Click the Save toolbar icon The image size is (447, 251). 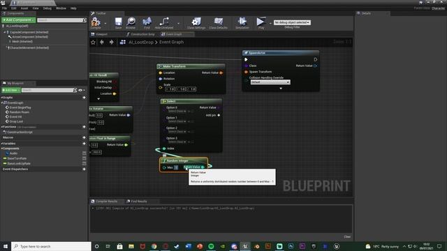[118, 22]
